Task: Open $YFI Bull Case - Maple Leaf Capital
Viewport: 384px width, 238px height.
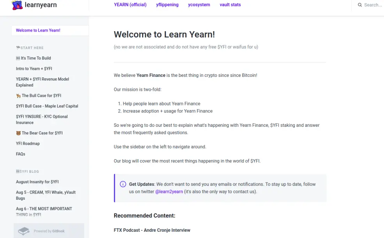Action: [47, 106]
